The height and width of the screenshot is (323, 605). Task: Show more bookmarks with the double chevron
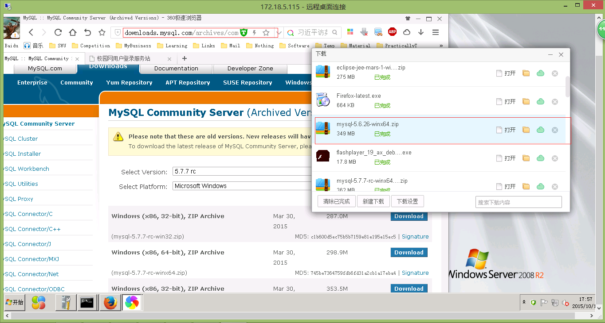tap(441, 46)
